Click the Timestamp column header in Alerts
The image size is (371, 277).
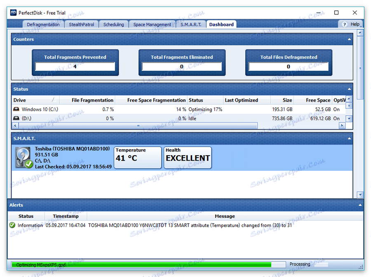66,216
